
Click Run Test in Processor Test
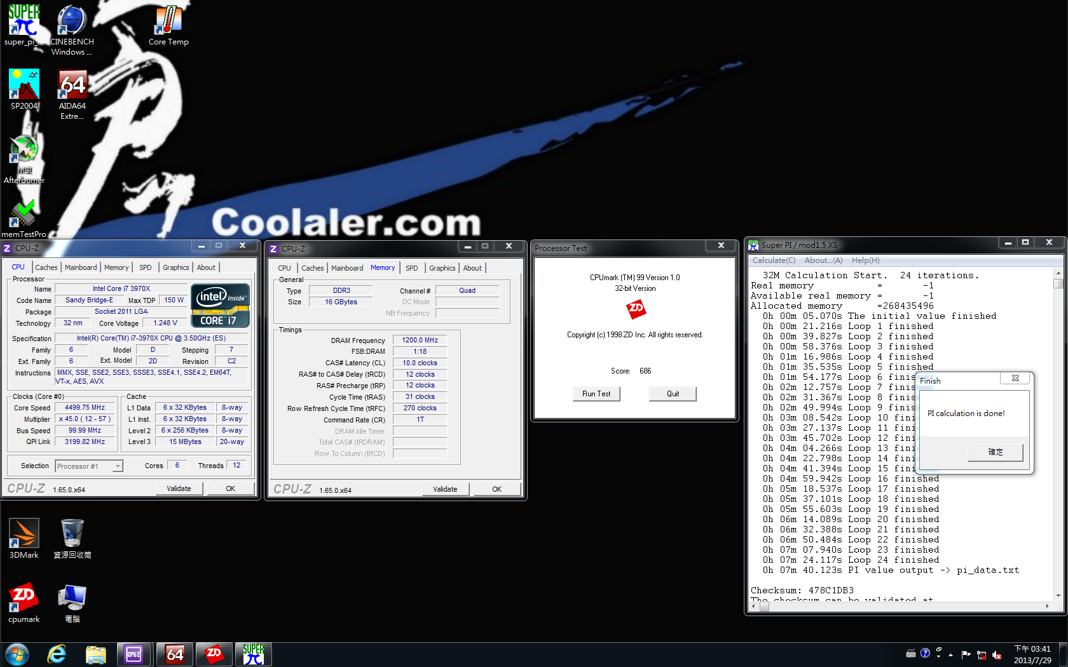(596, 394)
